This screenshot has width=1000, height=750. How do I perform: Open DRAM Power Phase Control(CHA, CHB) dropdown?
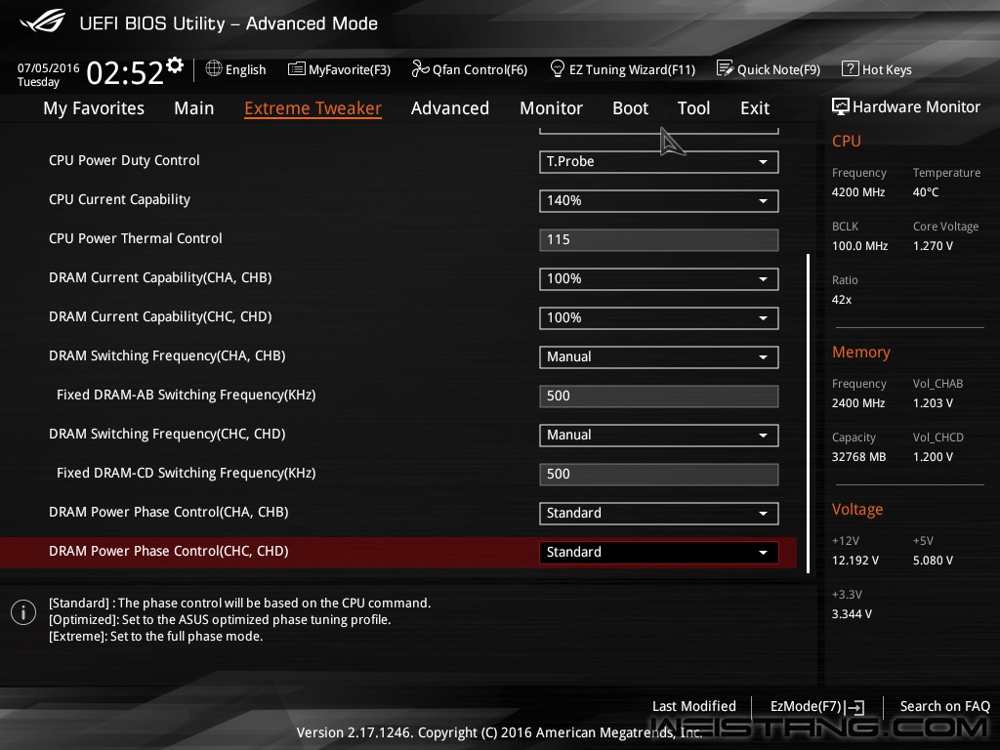(x=659, y=514)
